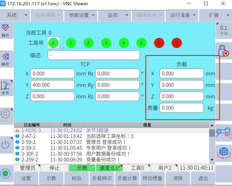232x186 pixels.
Task: Select tool number 3 green circle
Action: [x=106, y=43]
